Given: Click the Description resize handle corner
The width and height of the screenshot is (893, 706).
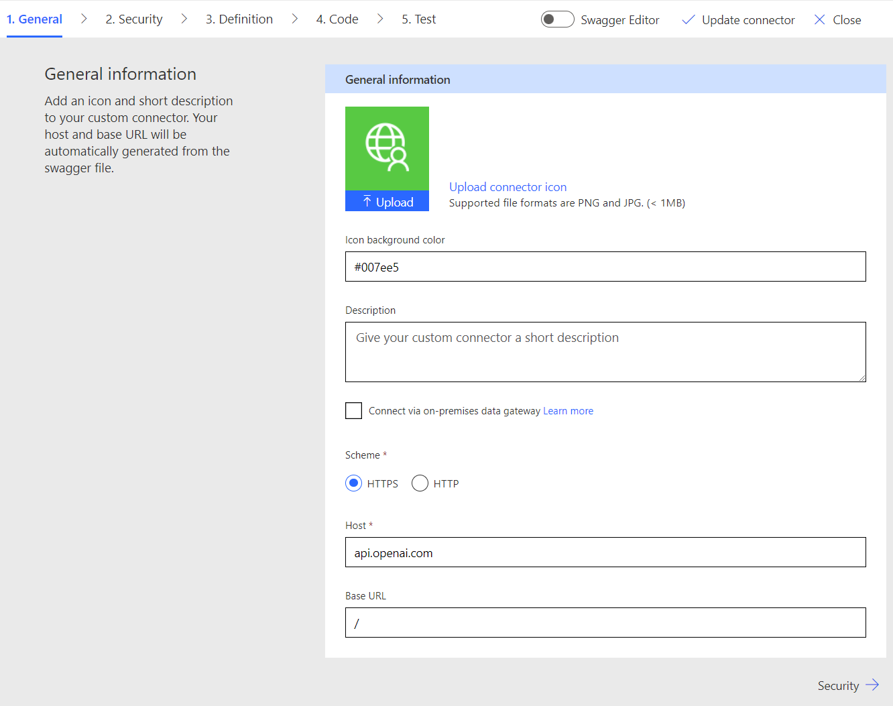Looking at the screenshot, I should (x=862, y=378).
